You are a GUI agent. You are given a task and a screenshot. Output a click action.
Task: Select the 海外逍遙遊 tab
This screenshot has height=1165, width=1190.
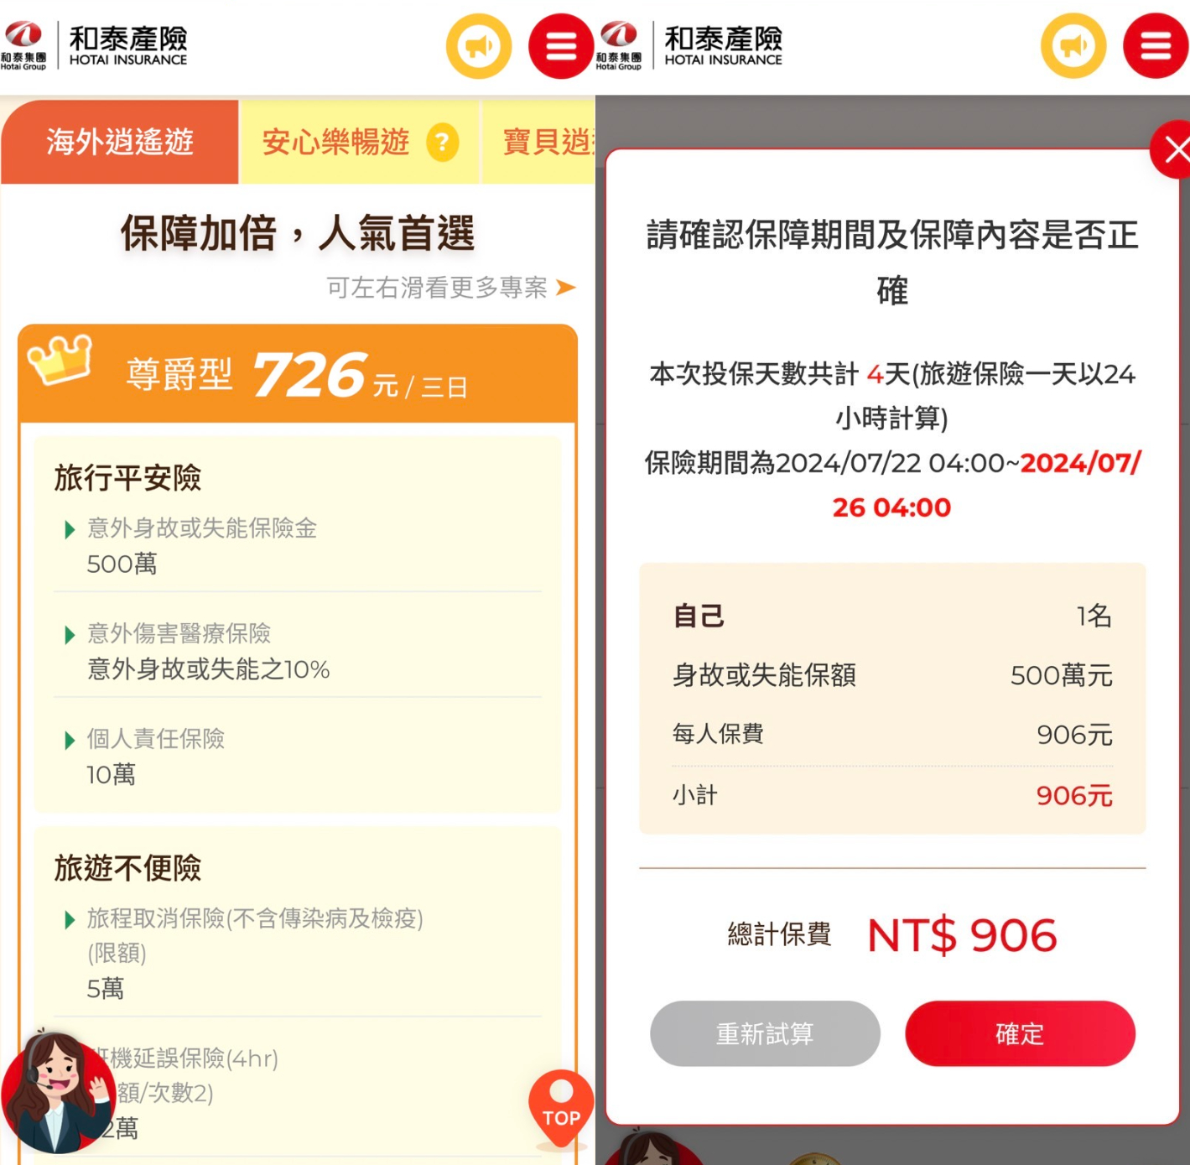point(120,142)
